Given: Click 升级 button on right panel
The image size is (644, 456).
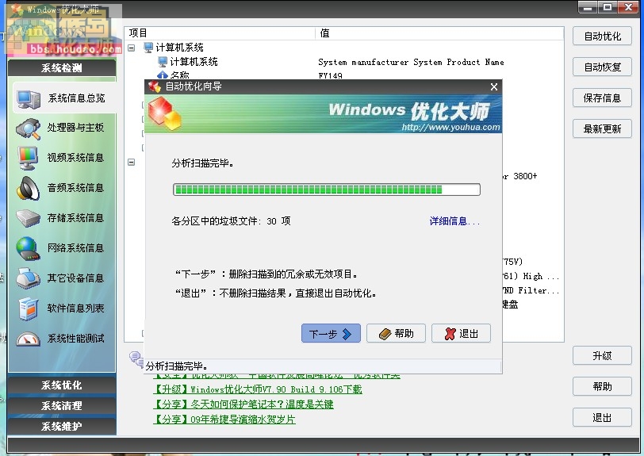Looking at the screenshot, I should (x=602, y=355).
